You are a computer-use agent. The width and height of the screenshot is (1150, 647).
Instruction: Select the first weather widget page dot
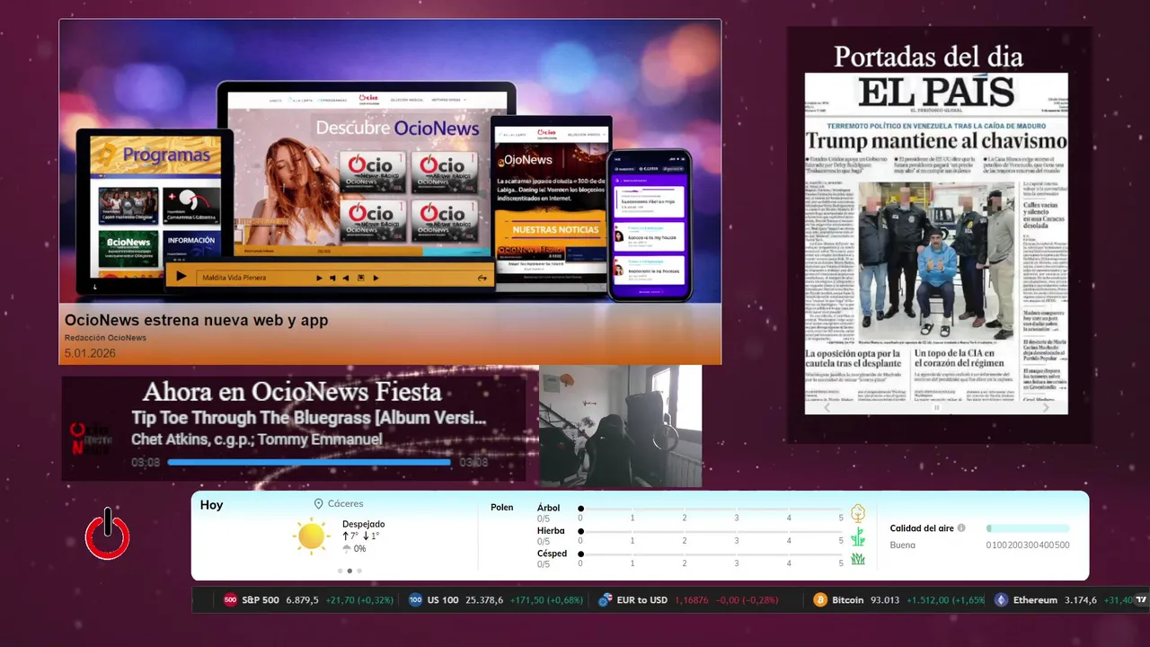pyautogui.click(x=340, y=571)
